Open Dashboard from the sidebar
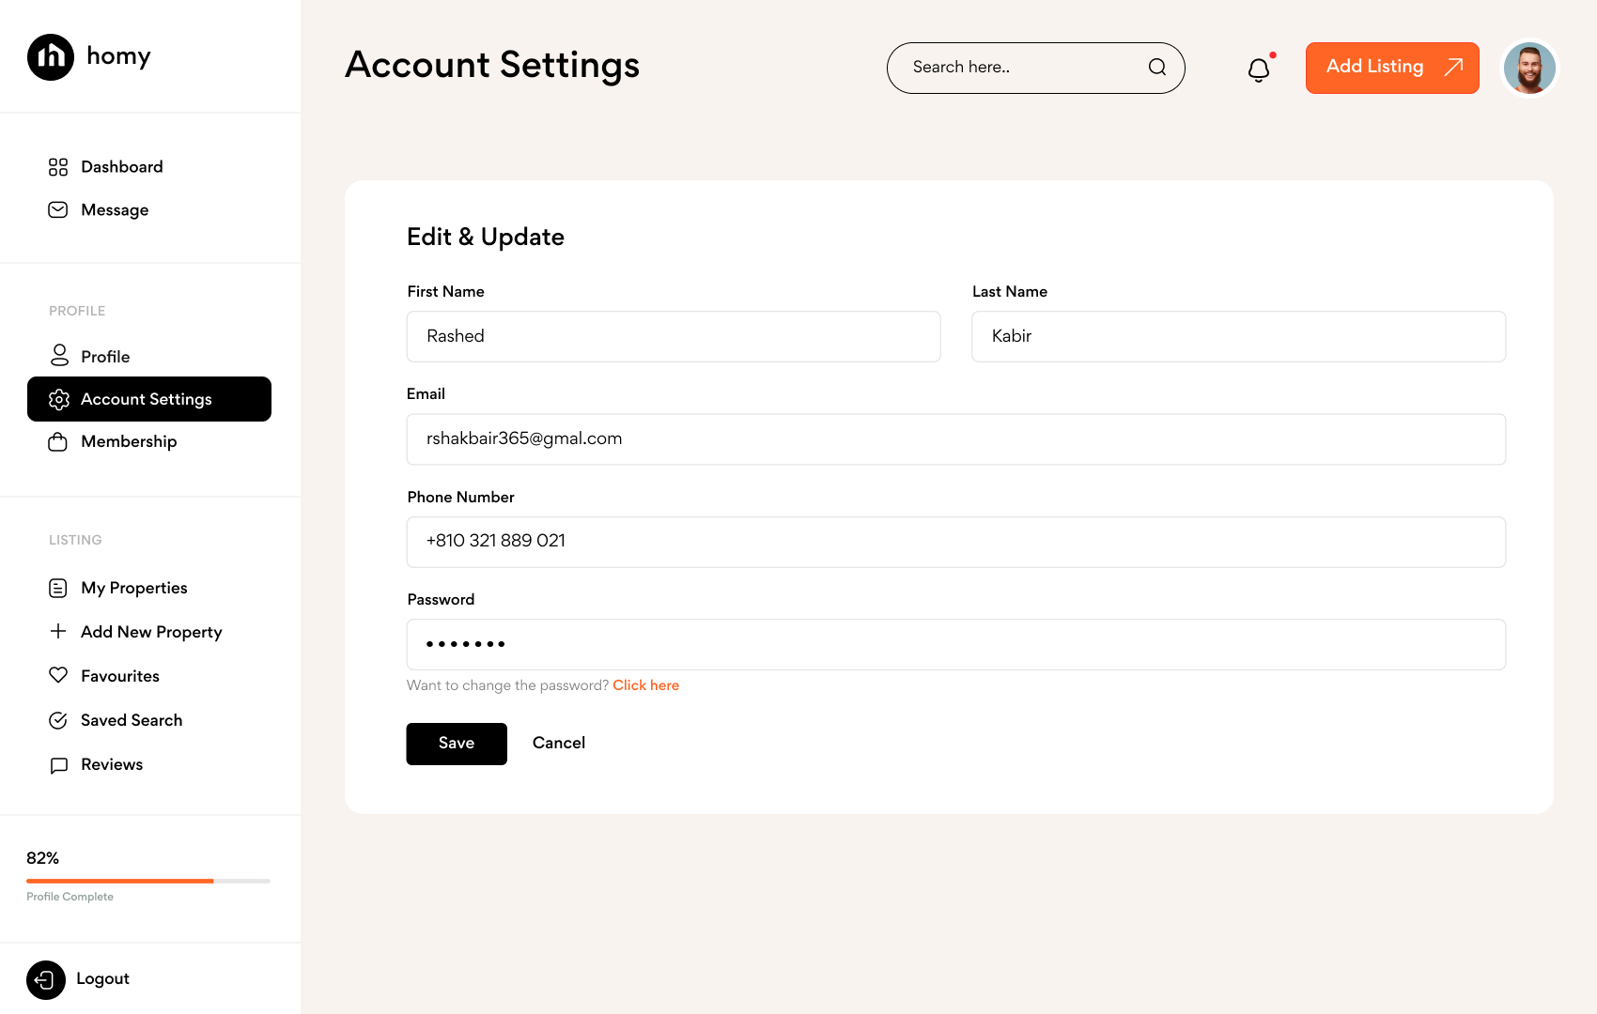1597x1014 pixels. tap(121, 167)
